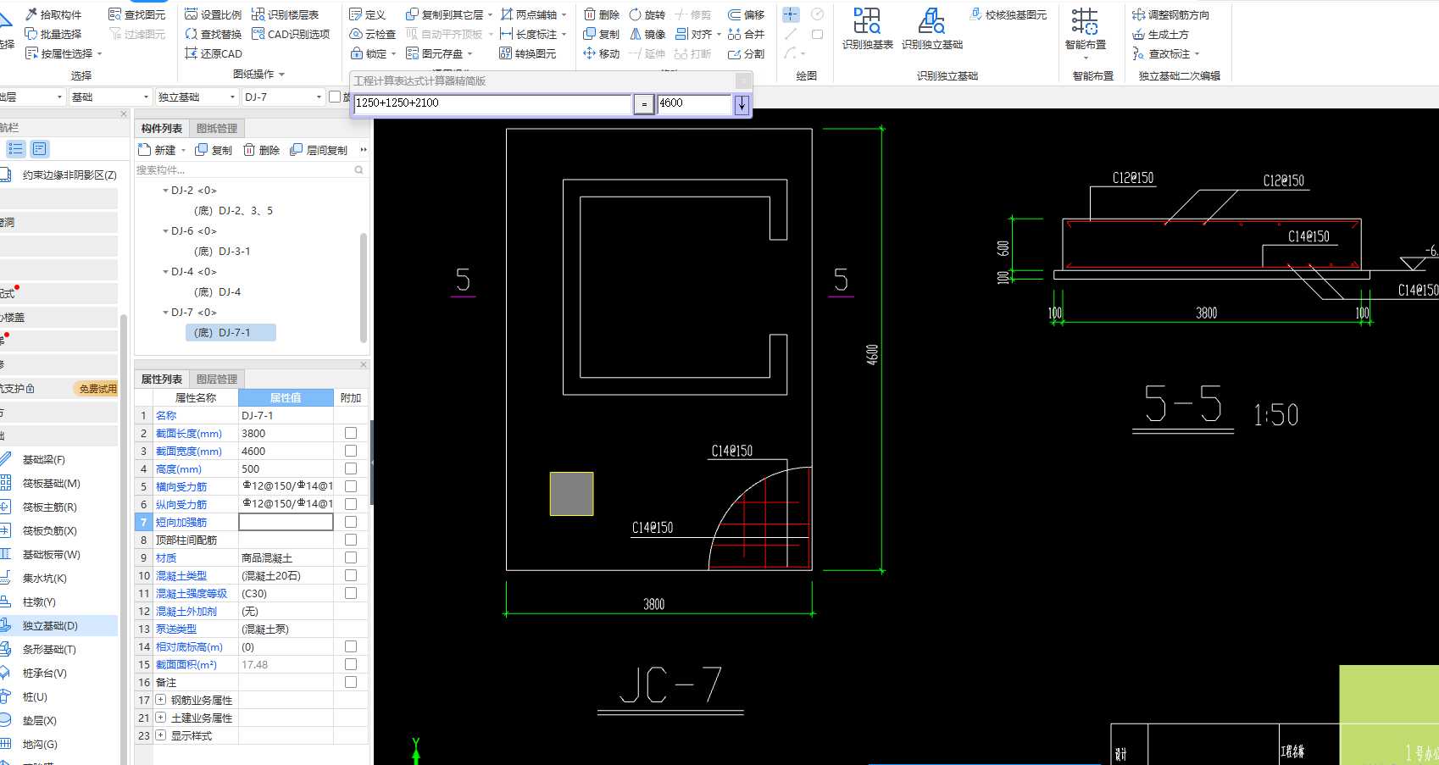
Task: Switch to 图层管理 tab
Action: pyautogui.click(x=217, y=380)
